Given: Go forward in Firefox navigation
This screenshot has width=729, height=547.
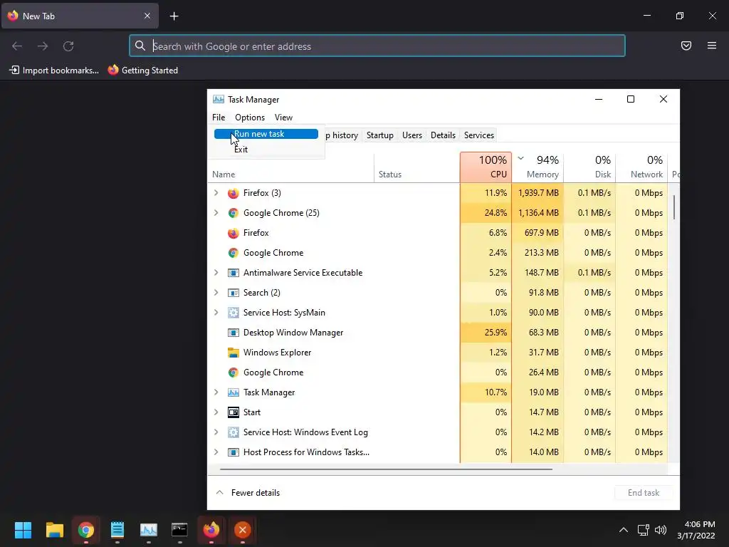Looking at the screenshot, I should 43,46.
